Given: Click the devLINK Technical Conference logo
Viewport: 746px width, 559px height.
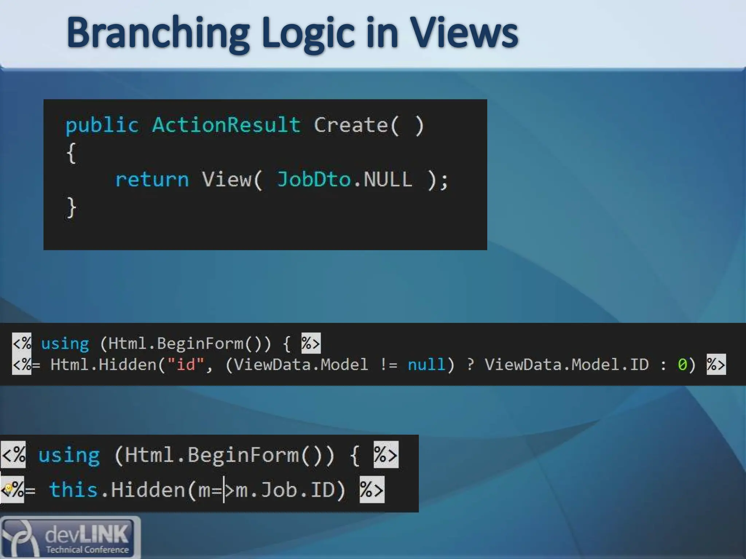Looking at the screenshot, I should (x=70, y=538).
